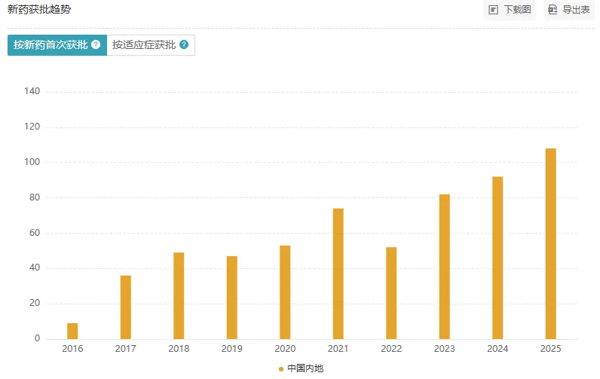Click the download image icon
The height and width of the screenshot is (379, 600).
click(x=494, y=10)
